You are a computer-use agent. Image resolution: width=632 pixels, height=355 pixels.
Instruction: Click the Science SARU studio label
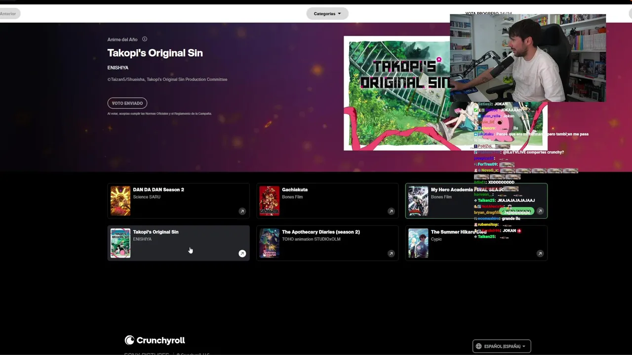[x=147, y=197]
